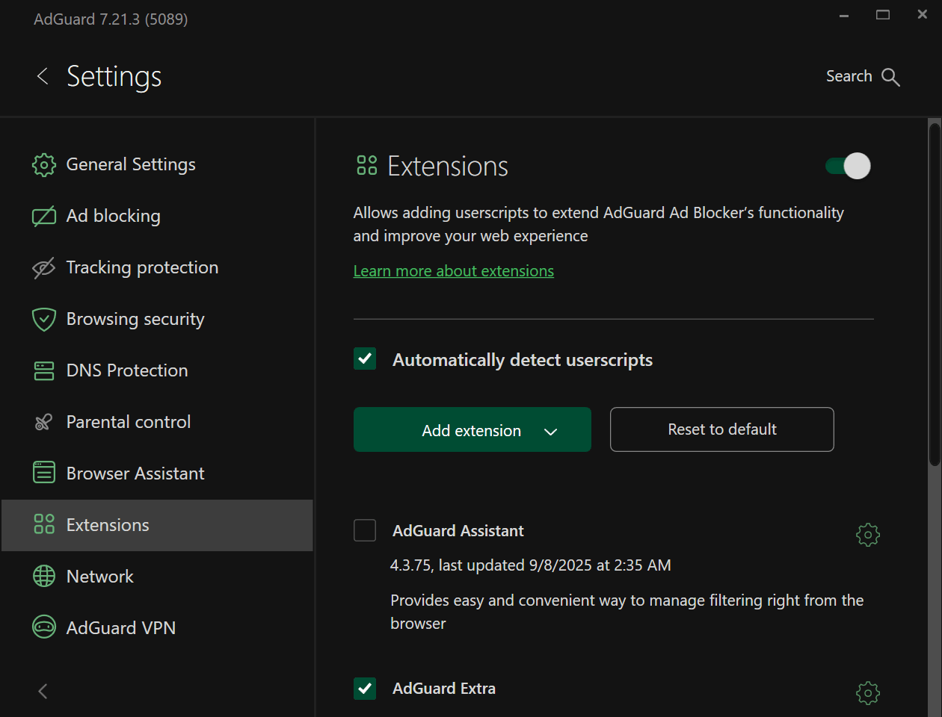This screenshot has height=717, width=942.
Task: Collapse sidebar using bottom left arrow
Action: tap(43, 692)
